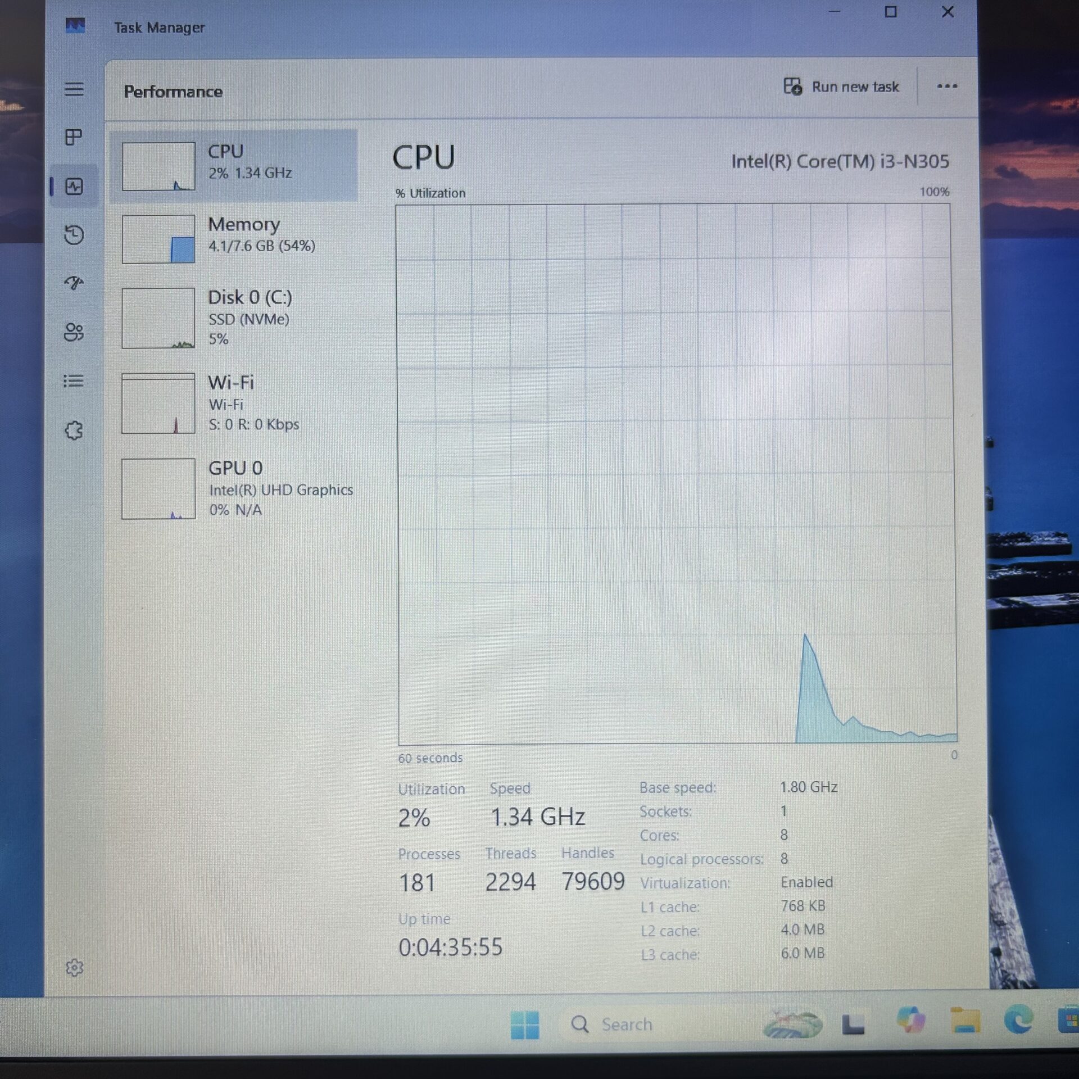Image resolution: width=1079 pixels, height=1079 pixels.
Task: Open Task View icon on taskbar
Action: pyautogui.click(x=853, y=1024)
